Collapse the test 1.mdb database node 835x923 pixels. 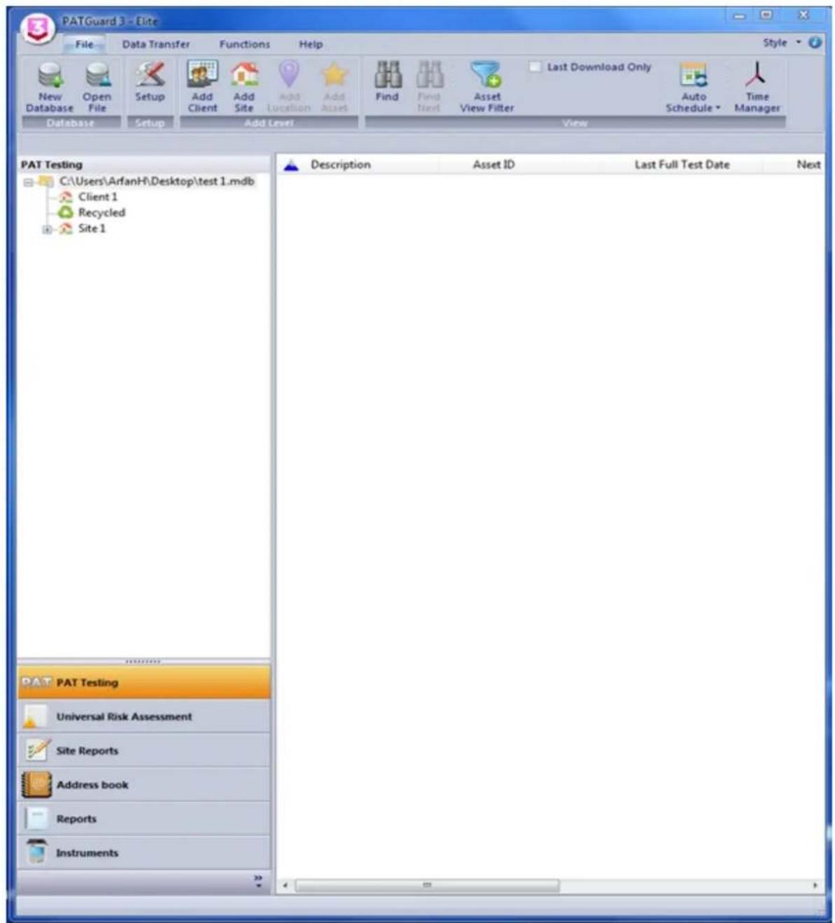[28, 182]
